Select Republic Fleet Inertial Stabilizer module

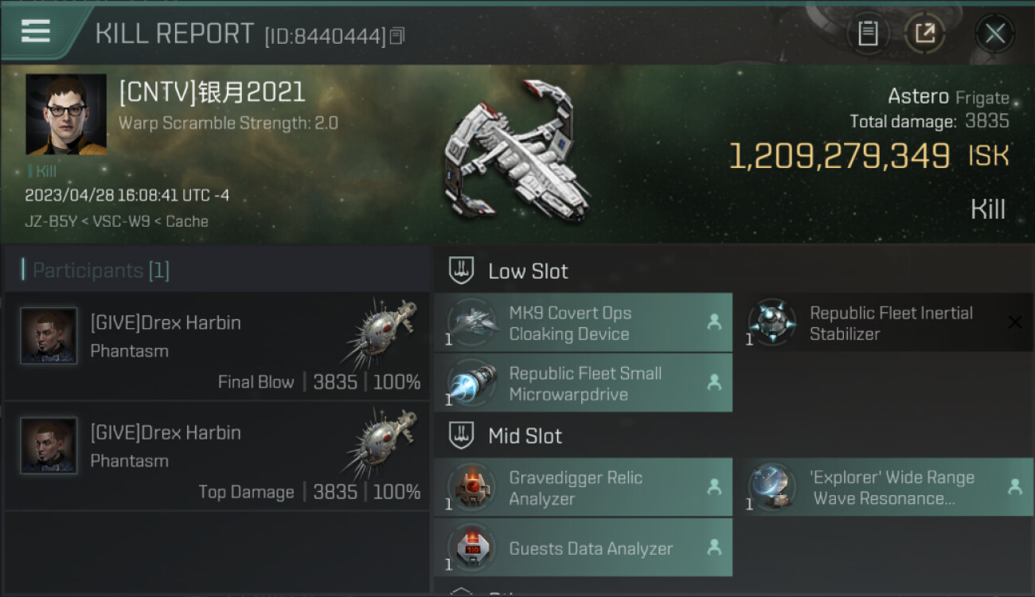click(890, 323)
